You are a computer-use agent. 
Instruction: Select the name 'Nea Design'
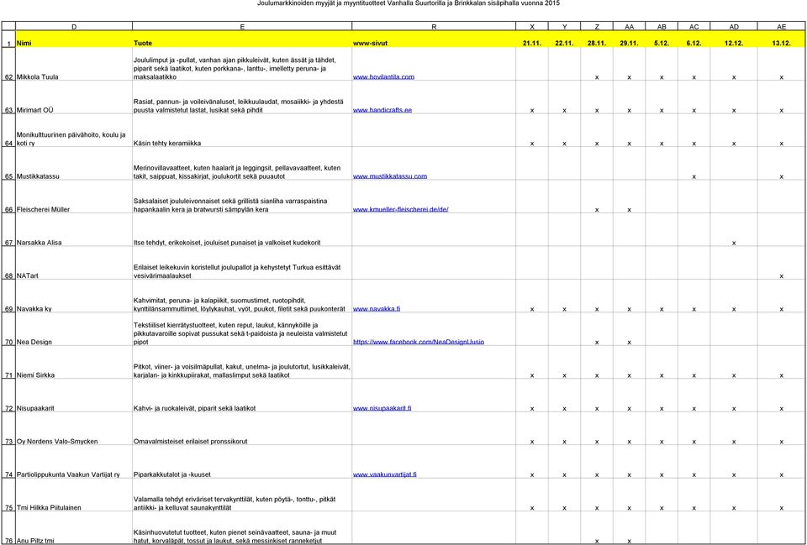point(34,342)
